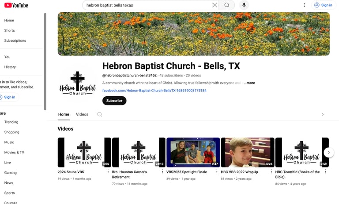Open three-dot menu for HBC VBS 2022 WrapUp
339x204 pixels.
point(271,171)
